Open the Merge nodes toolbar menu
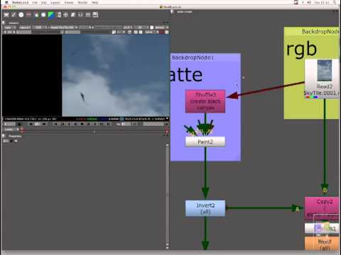Image resolution: width=341 pixels, height=255 pixels. 58,15
